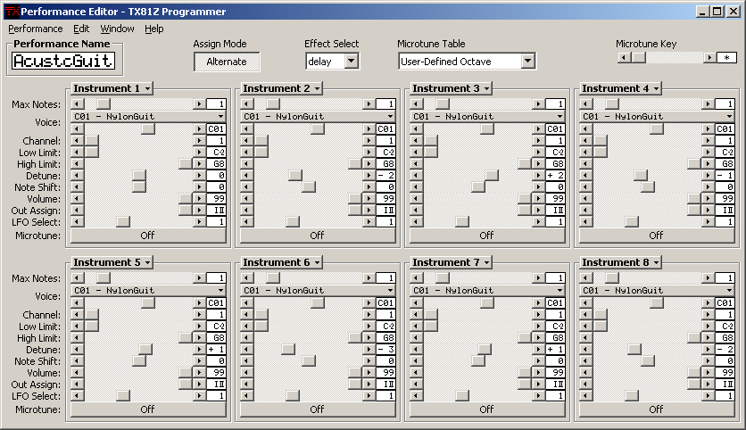The height and width of the screenshot is (430, 746).
Task: Click Instrument 6 Channel right arrow
Action: click(369, 314)
